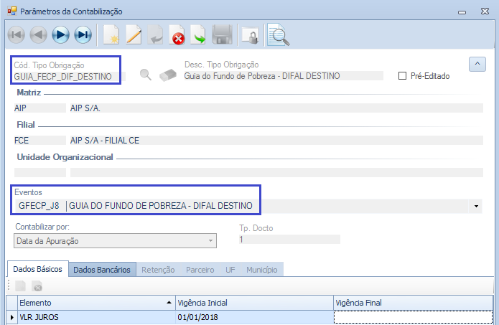Jump to the last record
The image size is (499, 325).
coord(83,34)
